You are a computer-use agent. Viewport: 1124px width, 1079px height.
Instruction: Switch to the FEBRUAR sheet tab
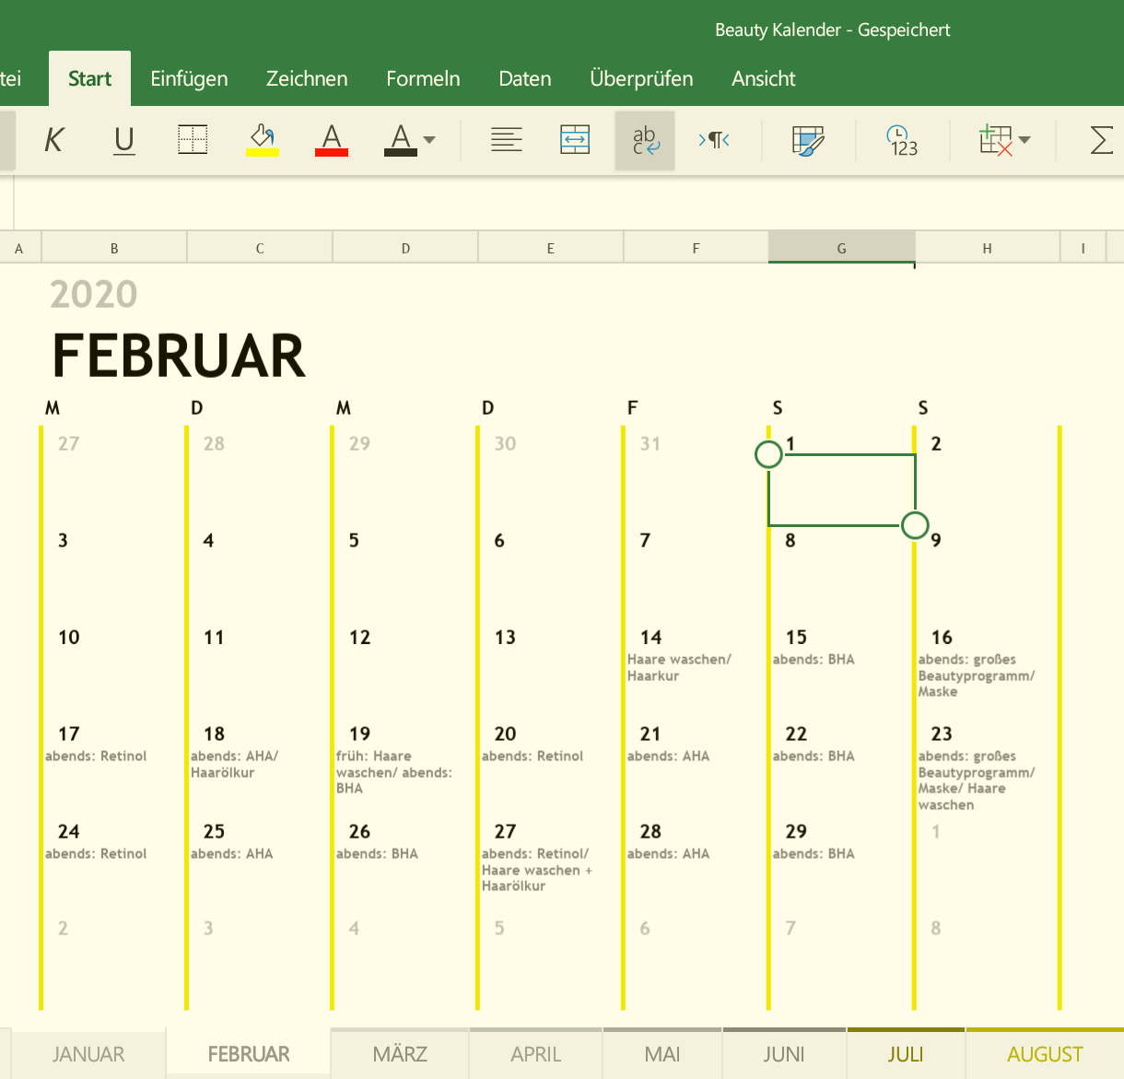tap(249, 1053)
